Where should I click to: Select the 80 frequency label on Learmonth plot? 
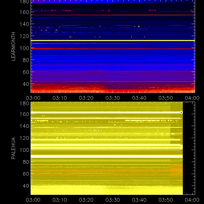(26, 60)
